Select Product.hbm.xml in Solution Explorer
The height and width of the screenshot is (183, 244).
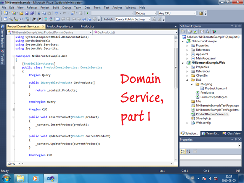[216, 88]
